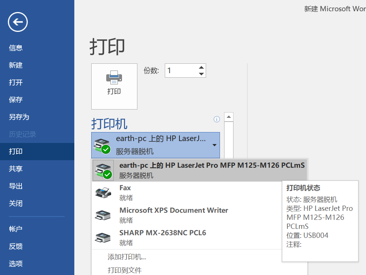Click 添加打印机... to add a printer
The image size is (366, 275).
(127, 257)
